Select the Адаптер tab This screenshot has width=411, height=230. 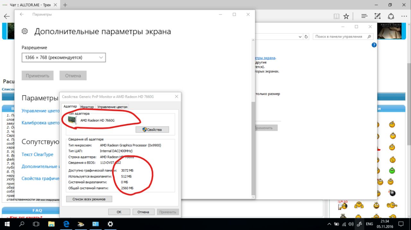tap(70, 106)
